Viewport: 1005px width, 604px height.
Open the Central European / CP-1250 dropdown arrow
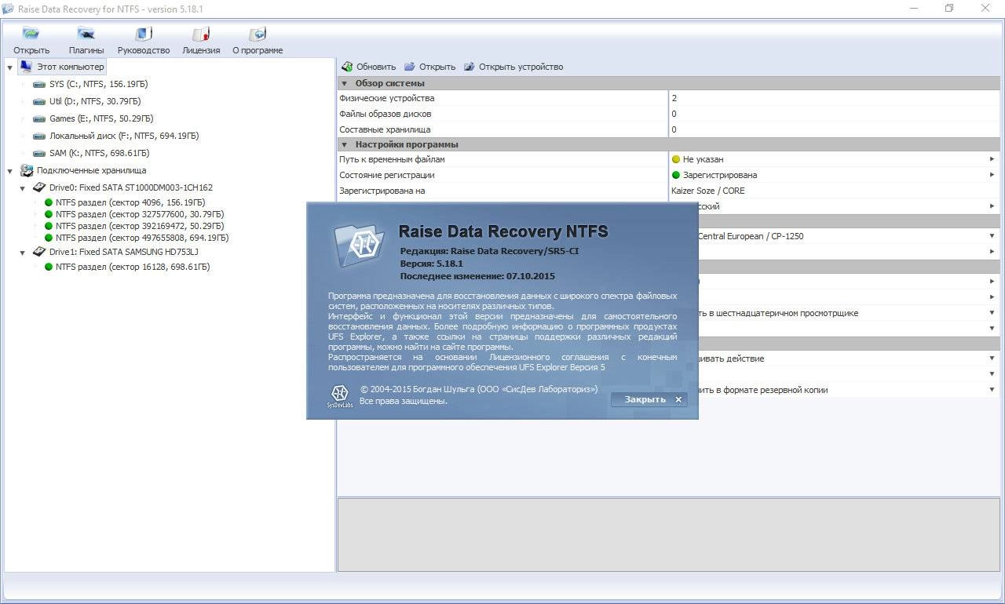[992, 236]
